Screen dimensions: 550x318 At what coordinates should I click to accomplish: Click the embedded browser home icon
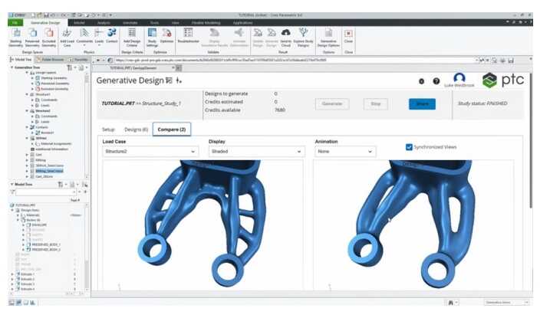pos(110,61)
